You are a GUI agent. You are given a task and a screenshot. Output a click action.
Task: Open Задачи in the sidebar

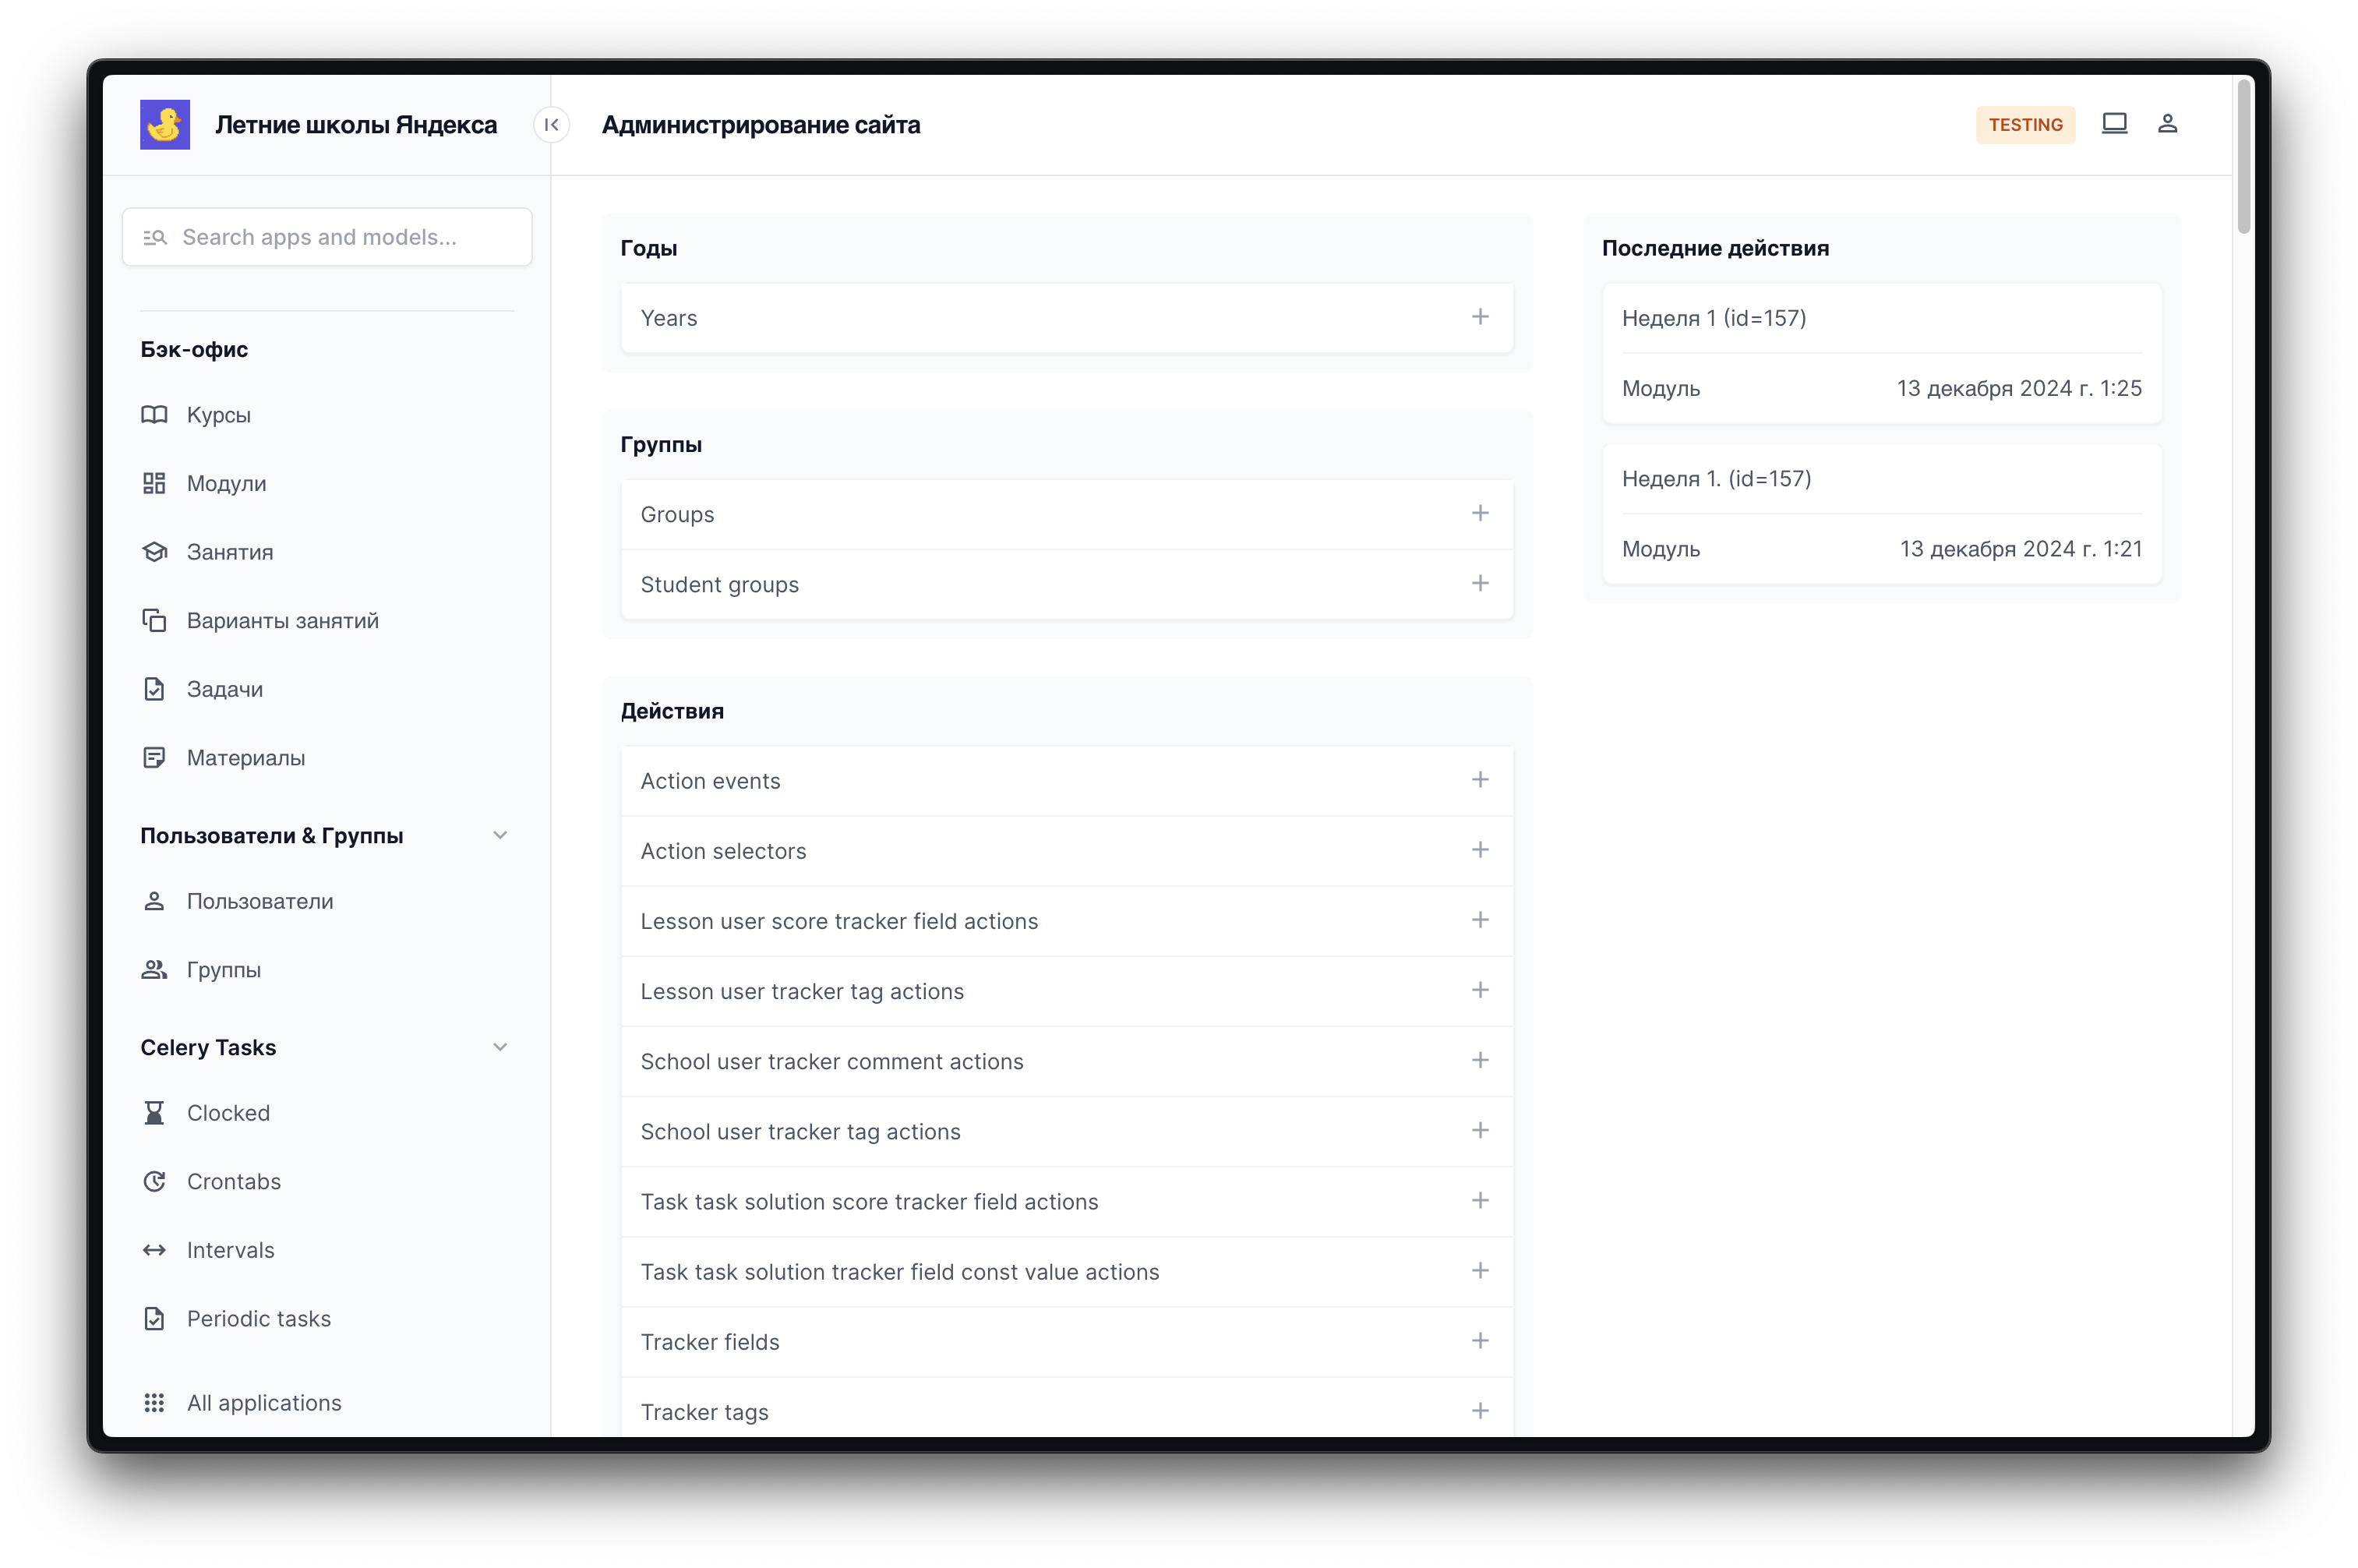225,689
